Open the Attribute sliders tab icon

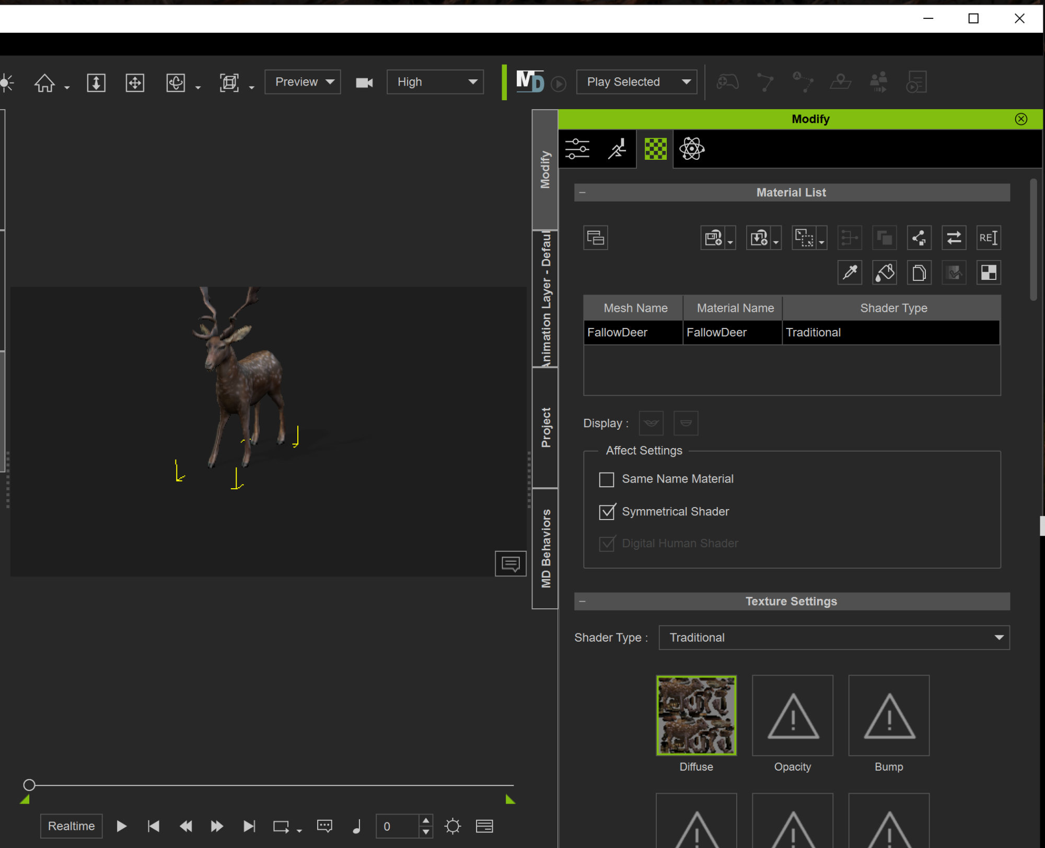click(577, 149)
